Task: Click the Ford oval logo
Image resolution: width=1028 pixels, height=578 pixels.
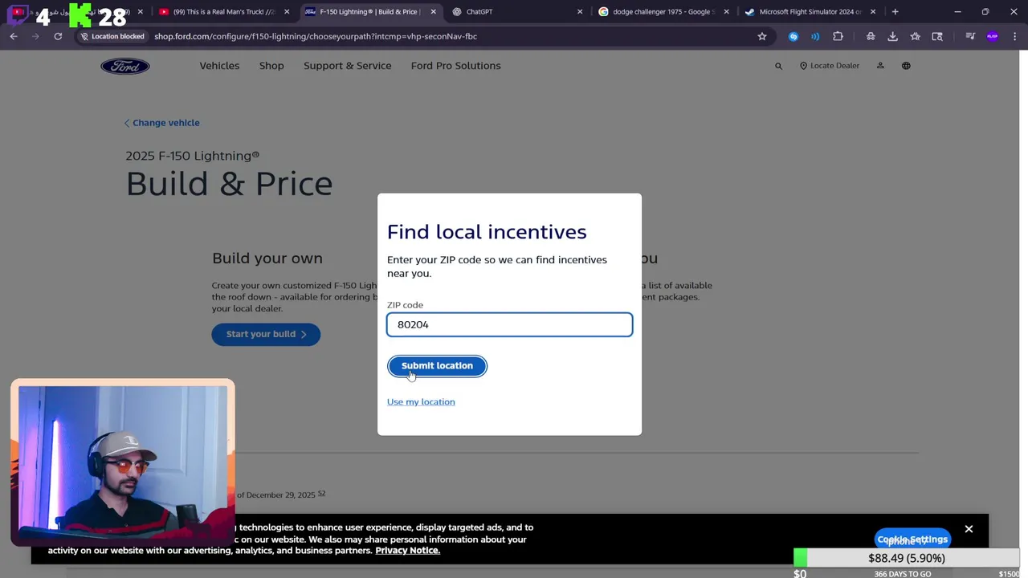Action: (125, 66)
